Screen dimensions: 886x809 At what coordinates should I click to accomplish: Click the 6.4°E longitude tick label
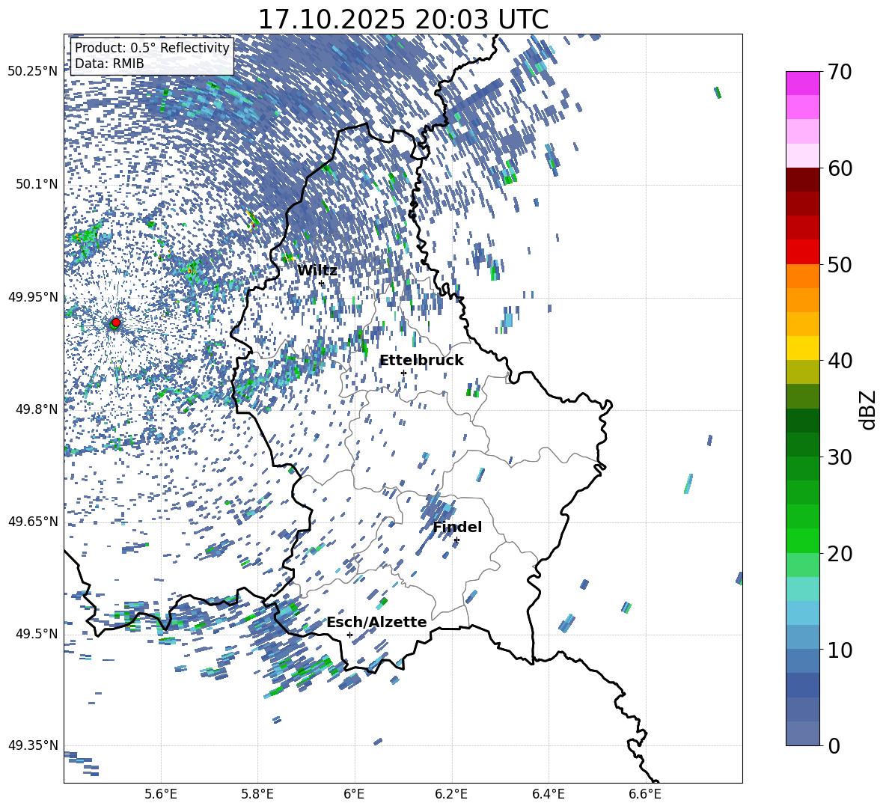(x=549, y=794)
